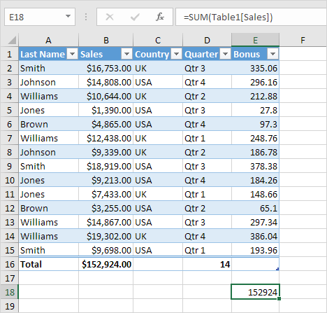The image size is (327, 313).
Task: Click the table resize handle at E16
Action: coord(277,269)
